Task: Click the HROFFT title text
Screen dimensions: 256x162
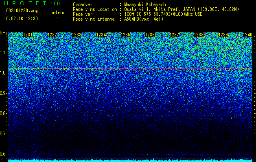Action: pos(25,3)
